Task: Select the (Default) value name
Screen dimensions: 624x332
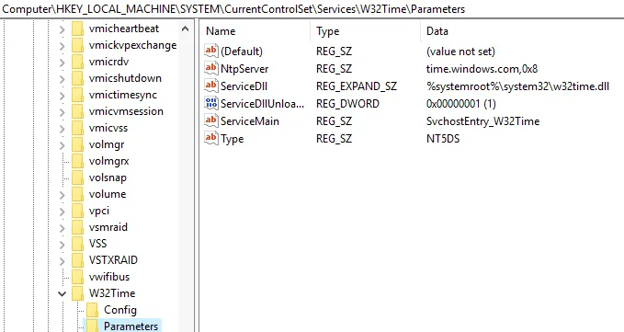Action: click(242, 52)
